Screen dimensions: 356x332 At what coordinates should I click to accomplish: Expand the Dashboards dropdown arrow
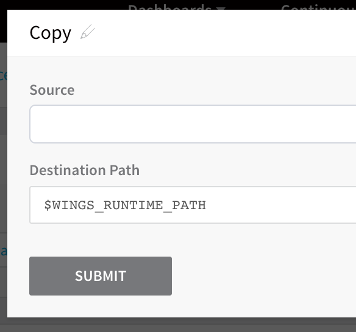tap(221, 8)
